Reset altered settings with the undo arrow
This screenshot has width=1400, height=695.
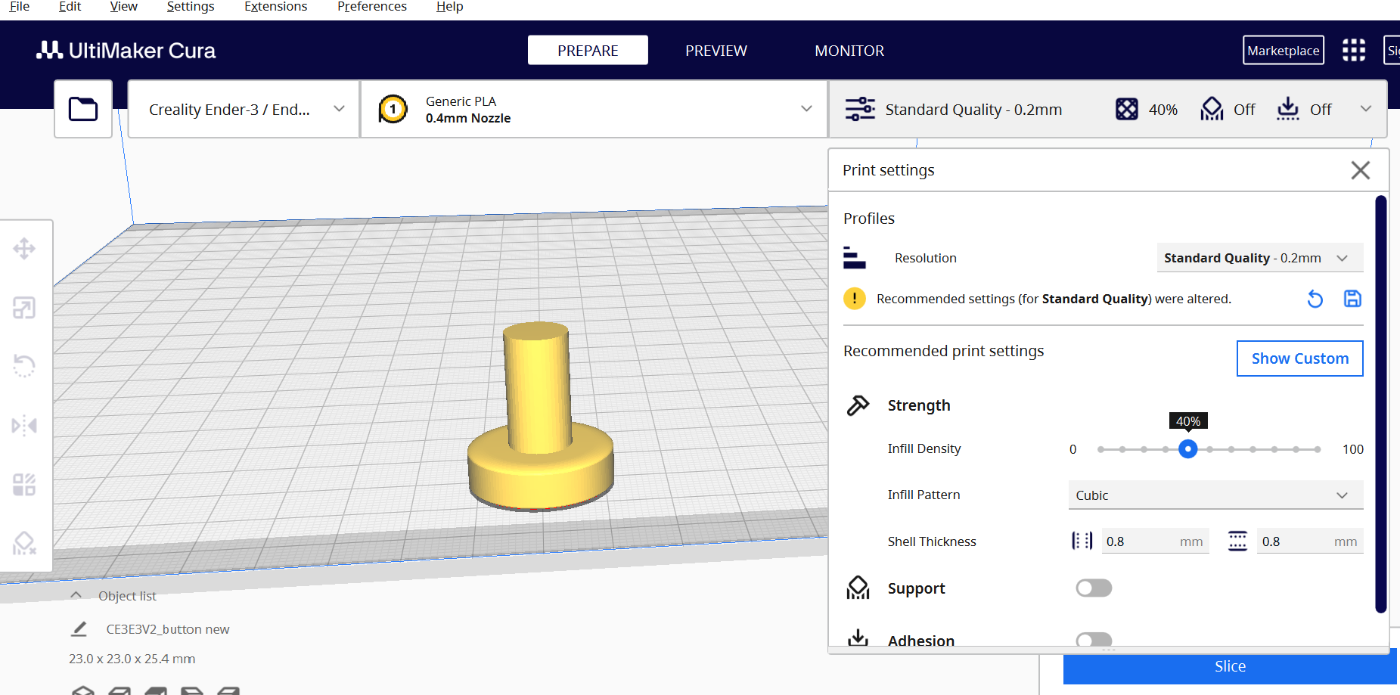[1315, 299]
